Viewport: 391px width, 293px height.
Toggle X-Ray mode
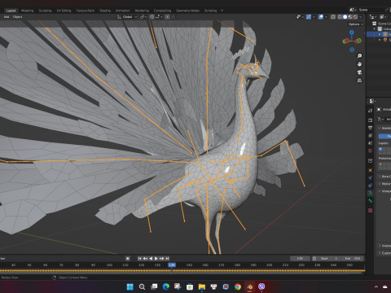333,17
